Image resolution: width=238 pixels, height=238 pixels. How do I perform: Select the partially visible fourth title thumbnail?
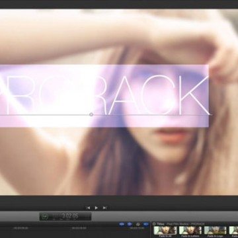click(x=233, y=230)
